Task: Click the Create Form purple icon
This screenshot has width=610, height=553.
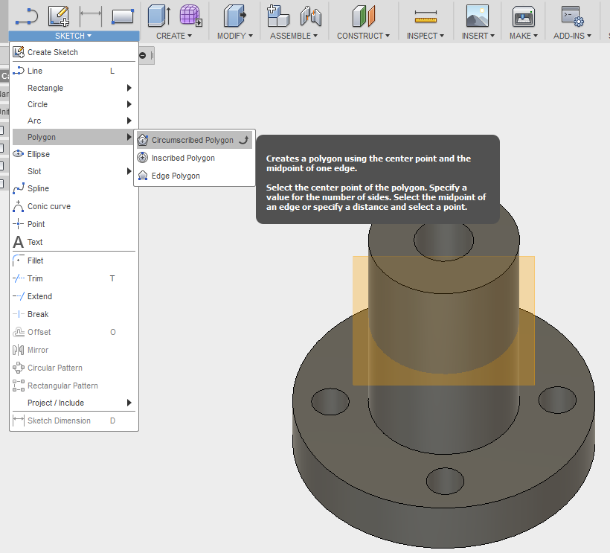Action: (x=190, y=15)
